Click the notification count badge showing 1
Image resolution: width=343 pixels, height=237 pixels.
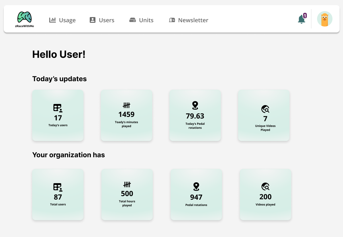click(305, 16)
